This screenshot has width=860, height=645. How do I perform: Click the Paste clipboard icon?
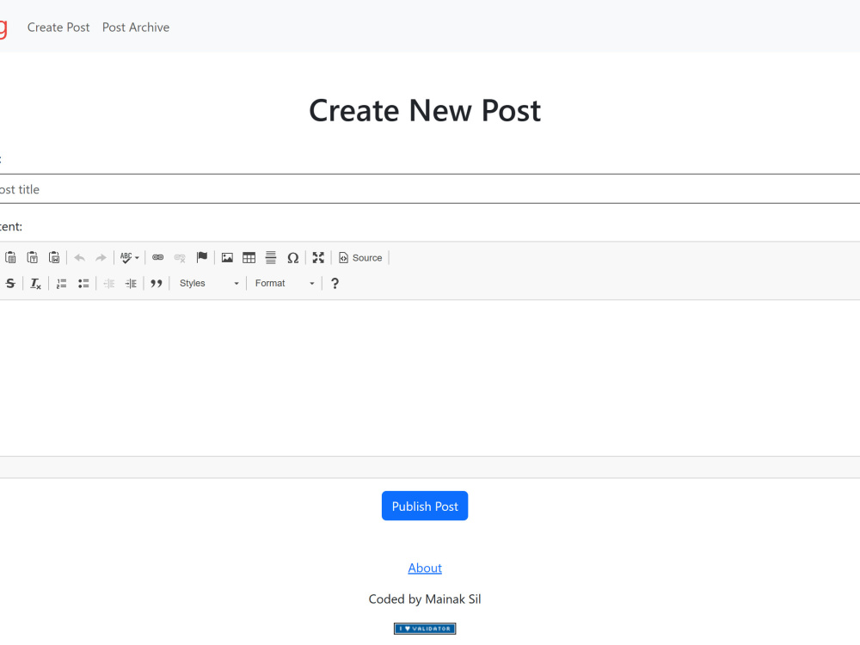[x=10, y=257]
